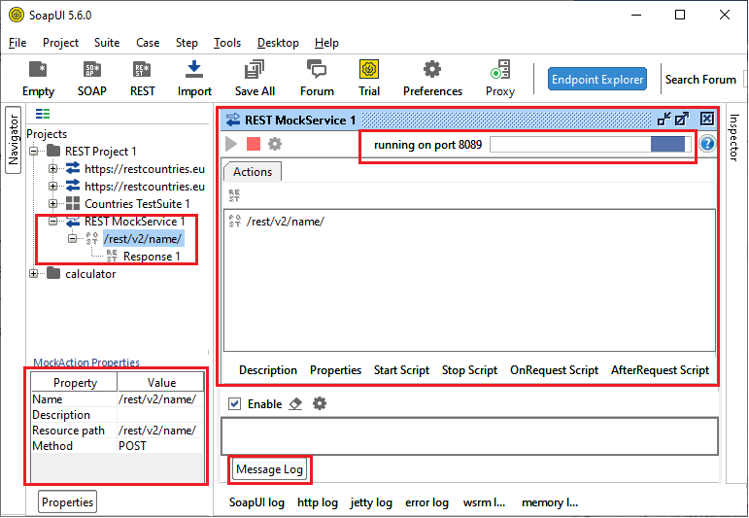Create a new SOAP project
Viewport: 749px width, 518px height.
pyautogui.click(x=91, y=79)
